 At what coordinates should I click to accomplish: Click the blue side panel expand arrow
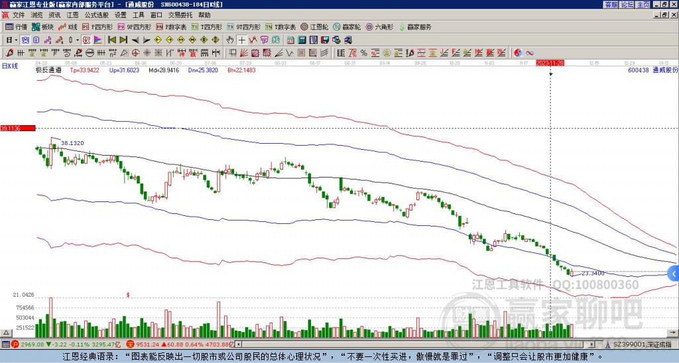pos(674,274)
